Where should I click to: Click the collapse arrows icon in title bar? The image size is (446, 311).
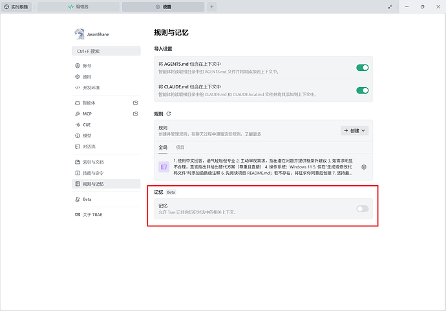(390, 7)
